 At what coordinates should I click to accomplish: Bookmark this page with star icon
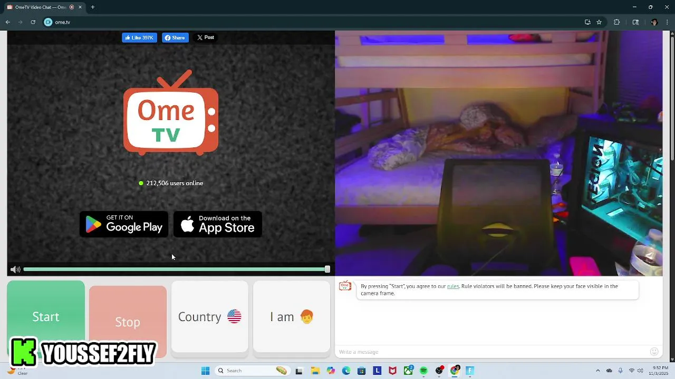coord(599,22)
